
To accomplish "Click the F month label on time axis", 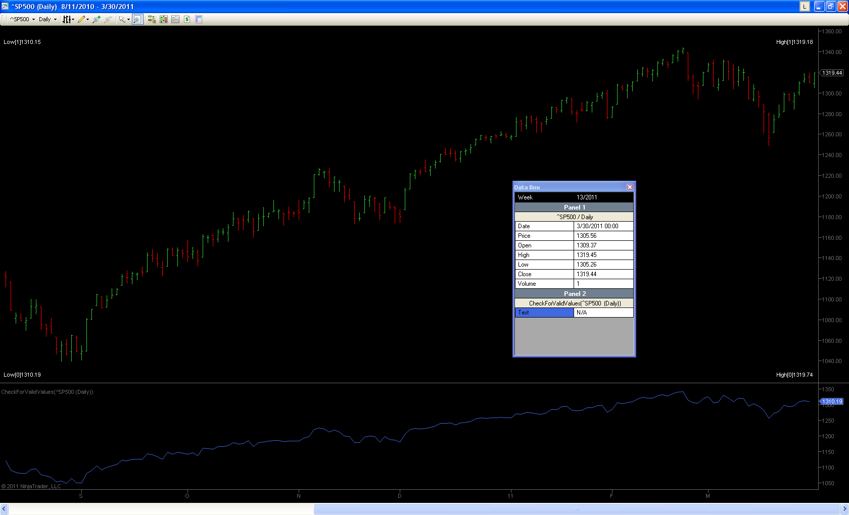I will click(611, 496).
